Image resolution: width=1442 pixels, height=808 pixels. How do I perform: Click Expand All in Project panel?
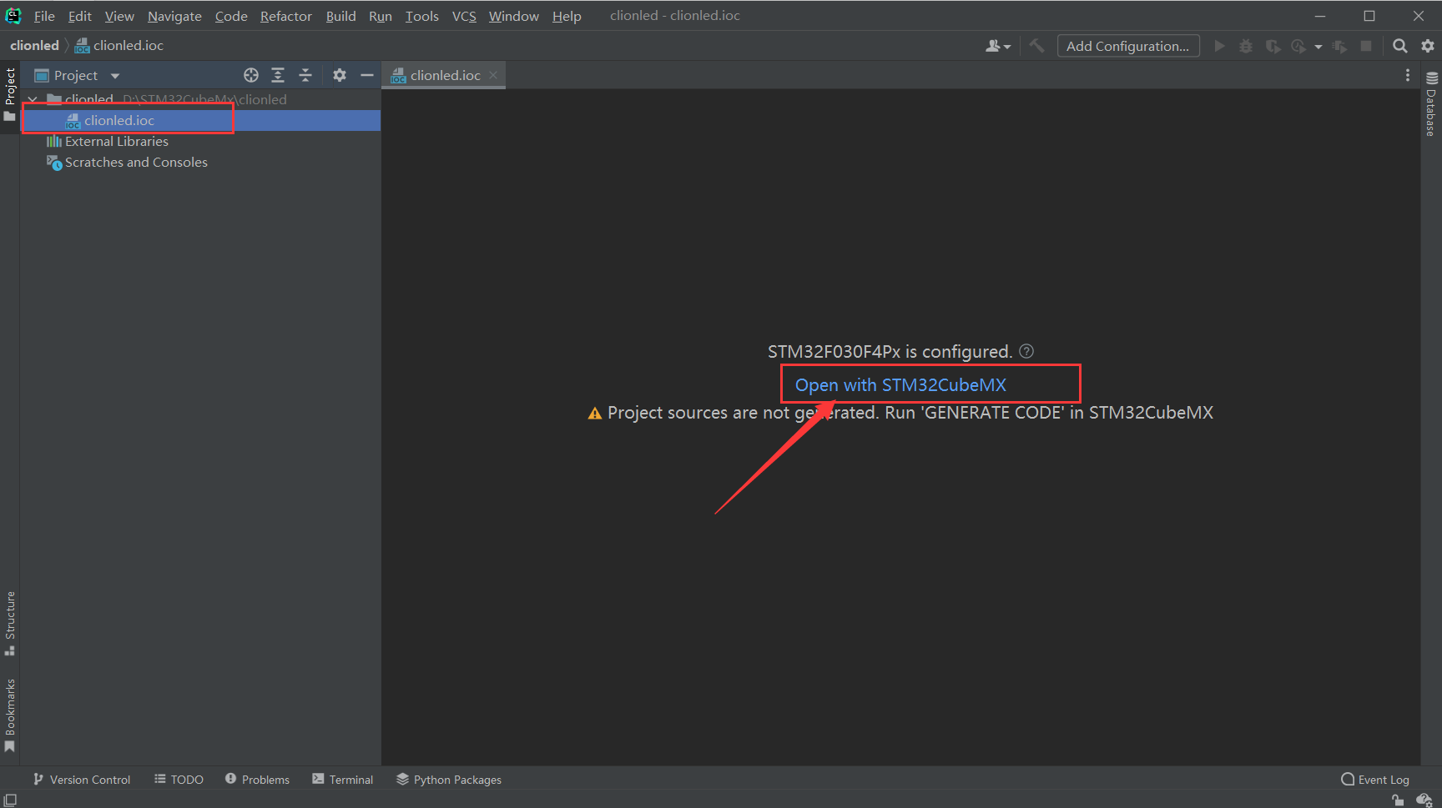click(278, 75)
